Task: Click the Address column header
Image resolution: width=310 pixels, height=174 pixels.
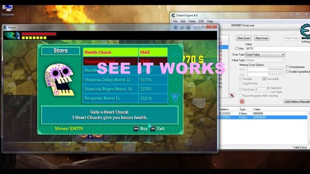Action: click(x=224, y=109)
